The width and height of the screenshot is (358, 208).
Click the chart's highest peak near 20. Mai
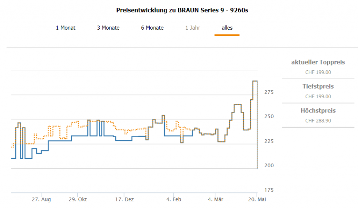pos(255,81)
